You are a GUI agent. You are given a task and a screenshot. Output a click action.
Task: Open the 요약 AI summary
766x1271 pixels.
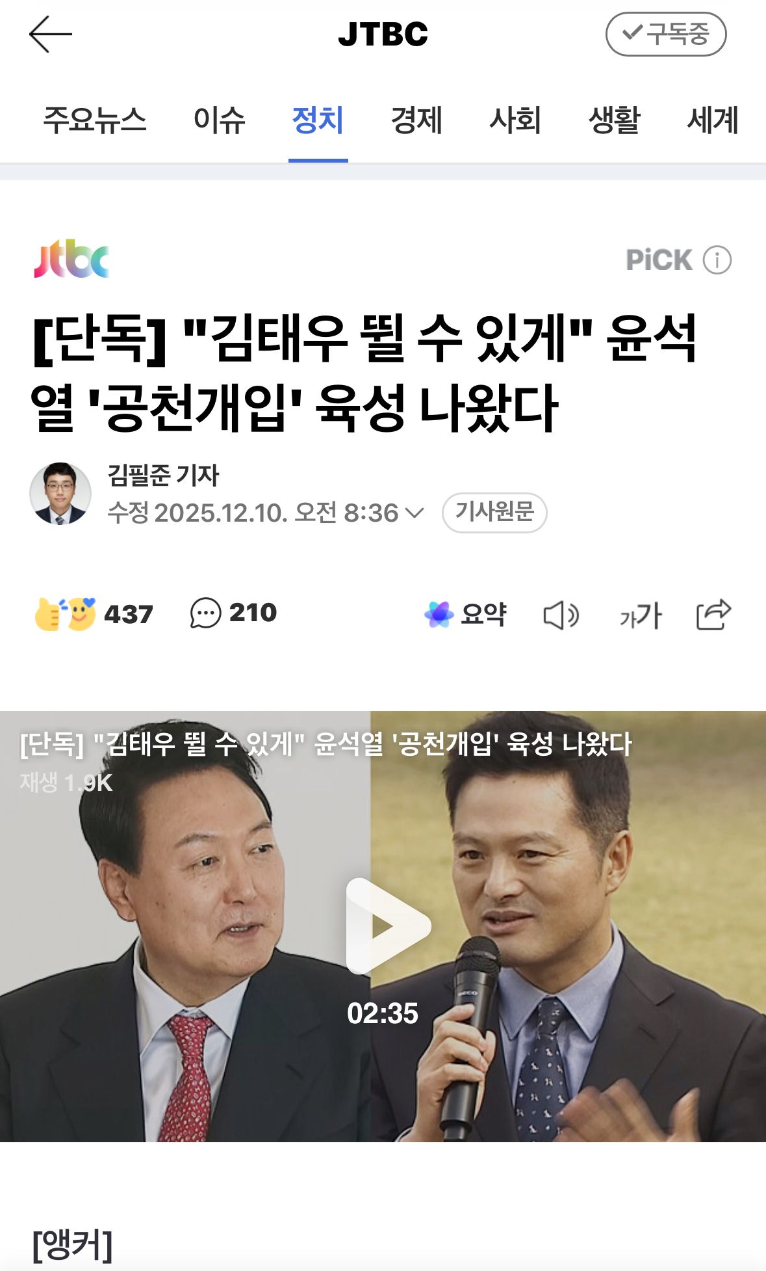[465, 614]
